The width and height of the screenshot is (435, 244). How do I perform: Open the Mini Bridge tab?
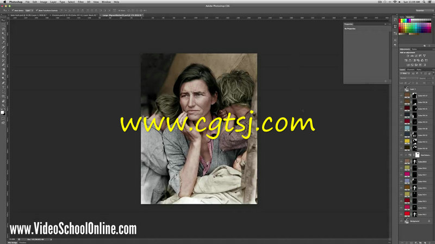[x=13, y=242]
